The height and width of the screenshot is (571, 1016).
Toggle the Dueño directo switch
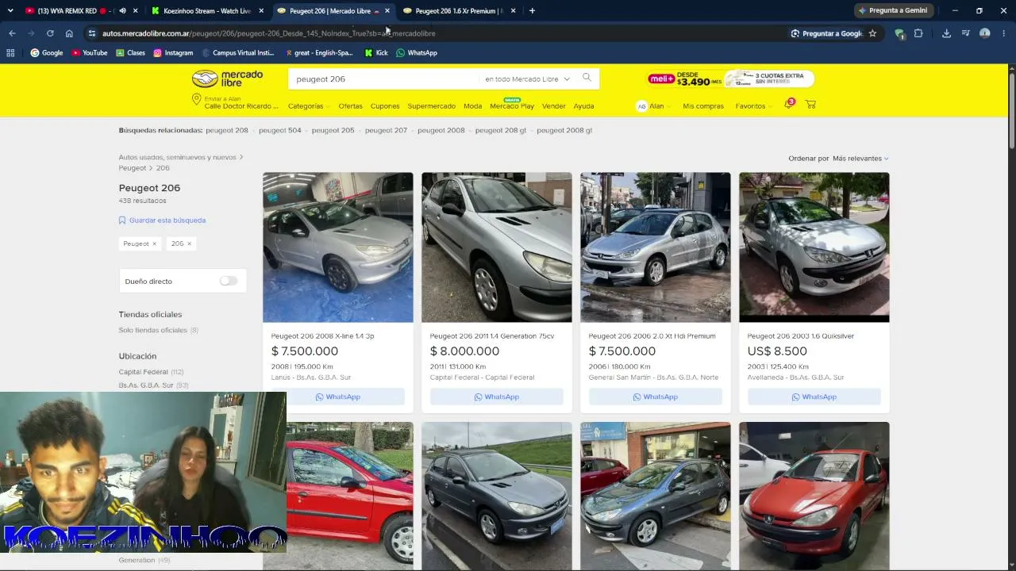pos(229,281)
